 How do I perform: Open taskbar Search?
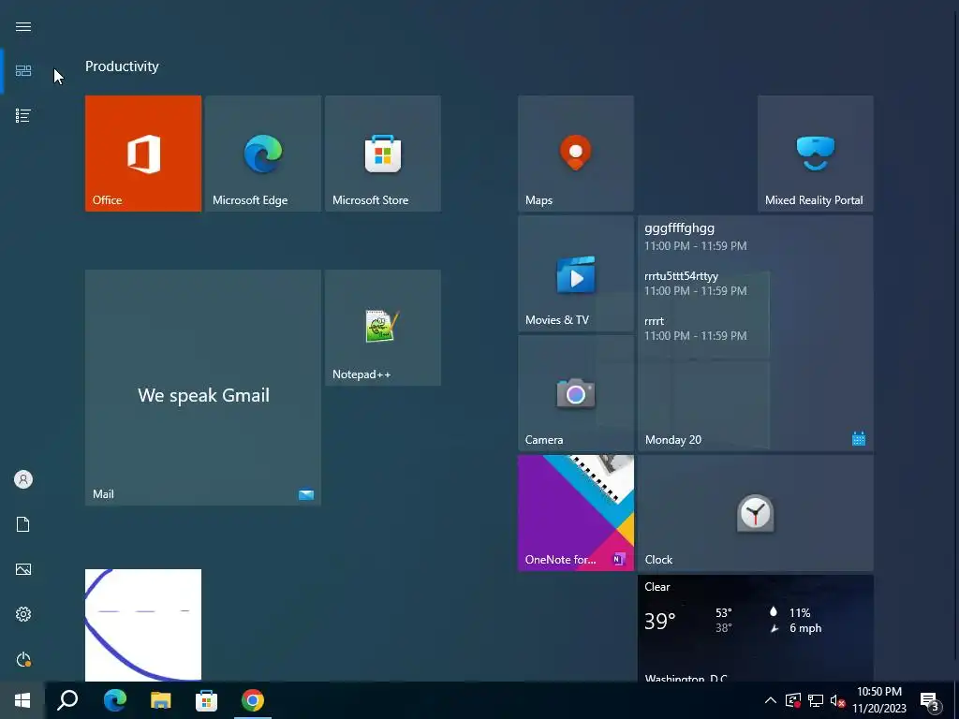point(67,700)
